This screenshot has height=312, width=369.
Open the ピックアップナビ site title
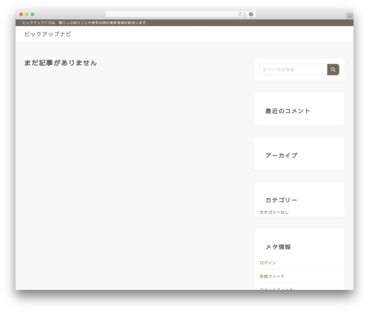[x=48, y=34]
